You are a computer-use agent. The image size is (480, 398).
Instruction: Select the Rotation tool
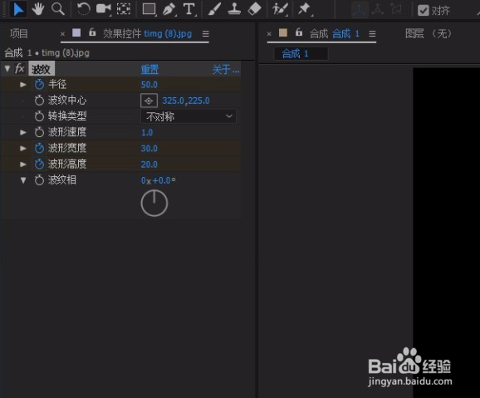point(84,9)
